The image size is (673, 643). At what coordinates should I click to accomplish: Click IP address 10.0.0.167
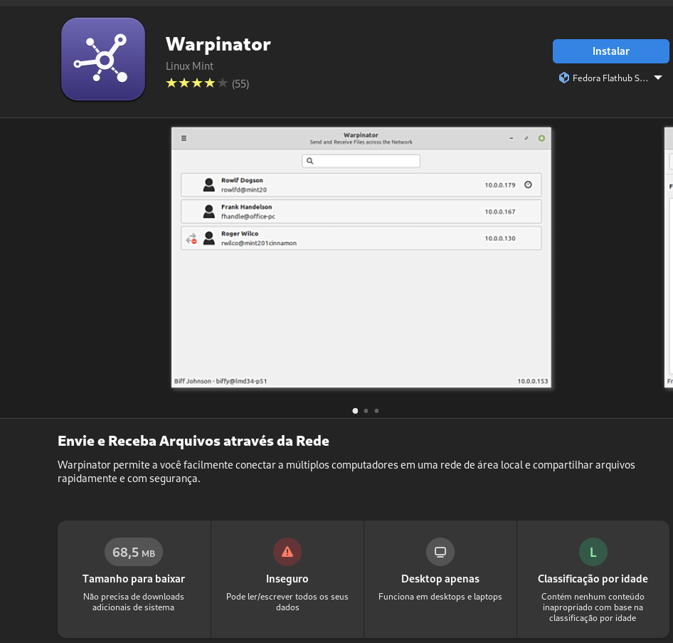coord(500,211)
